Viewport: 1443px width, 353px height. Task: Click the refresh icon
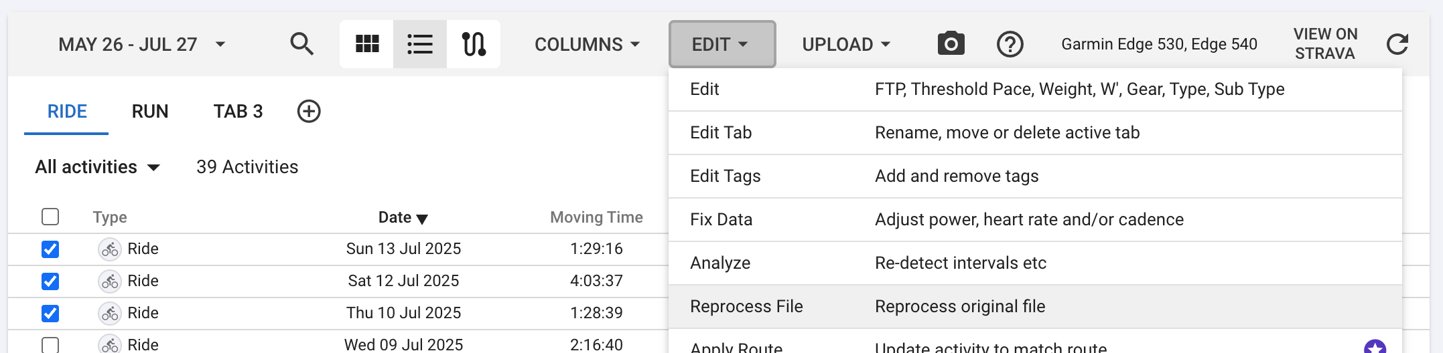tap(1397, 44)
